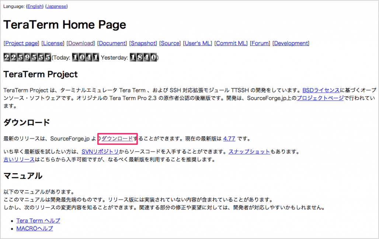Open the Development navigation link
The image size is (379, 239).
click(x=291, y=43)
